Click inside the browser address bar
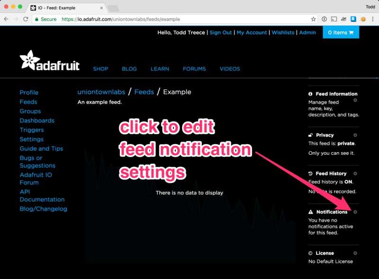379x279 pixels. (x=142, y=19)
